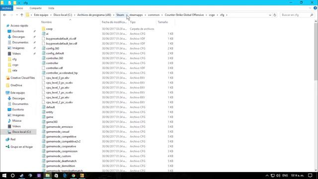Select Acceso rápido in the sidebar
Screen dimensions: 318x179
19,25
